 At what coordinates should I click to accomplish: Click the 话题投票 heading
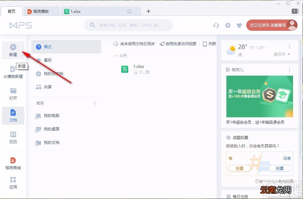pyautogui.click(x=240, y=137)
